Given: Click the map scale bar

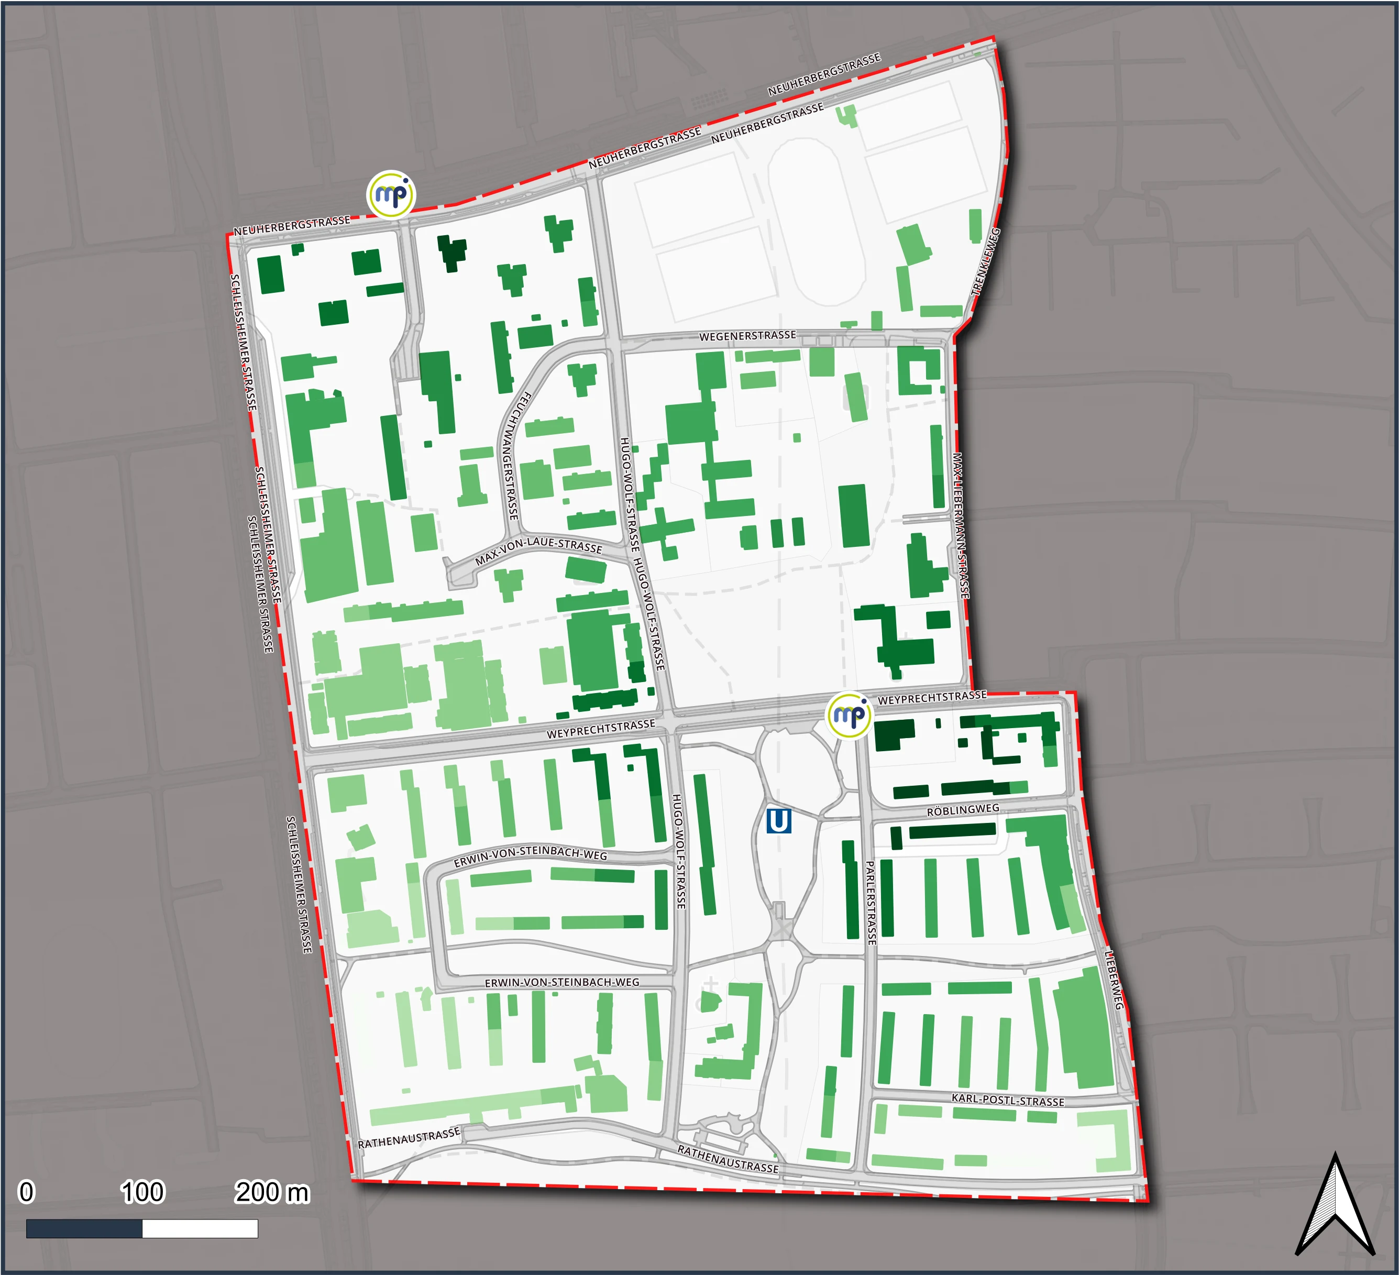Looking at the screenshot, I should (142, 1229).
